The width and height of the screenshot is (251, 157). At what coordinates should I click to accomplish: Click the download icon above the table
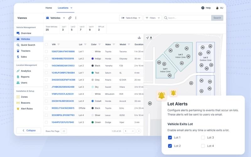click(x=139, y=37)
